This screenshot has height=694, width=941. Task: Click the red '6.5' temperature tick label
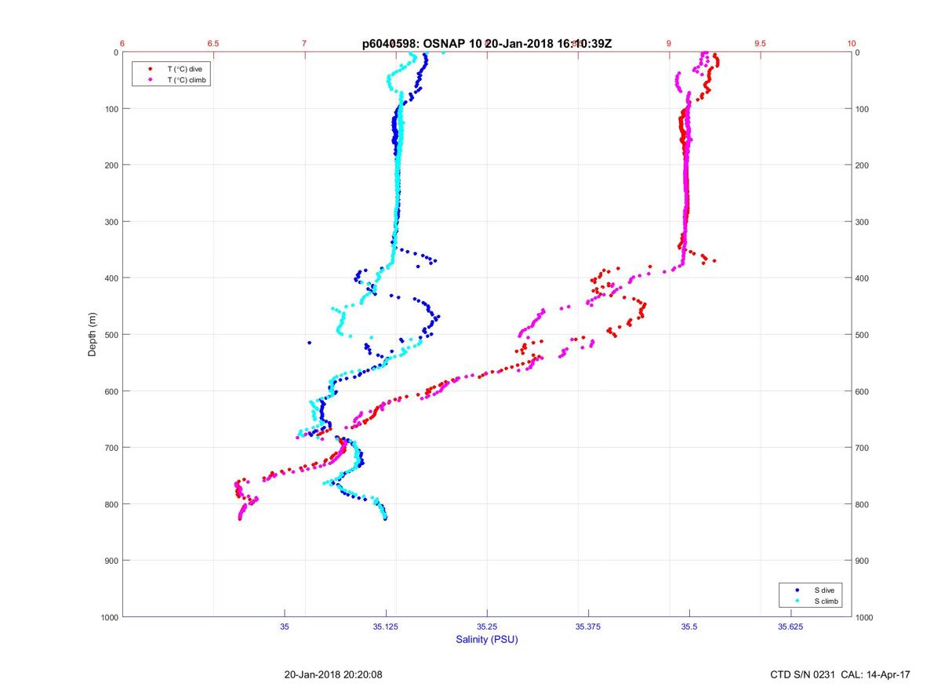[213, 44]
